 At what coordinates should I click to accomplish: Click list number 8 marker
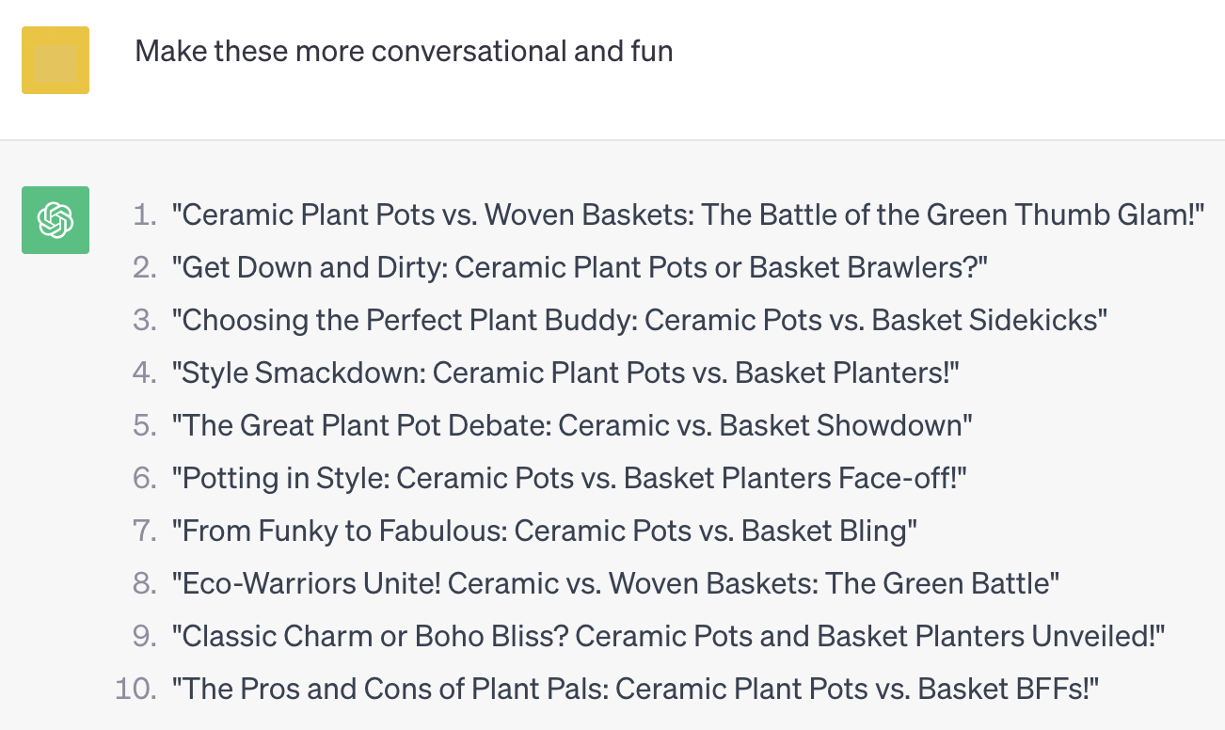pyautogui.click(x=145, y=584)
